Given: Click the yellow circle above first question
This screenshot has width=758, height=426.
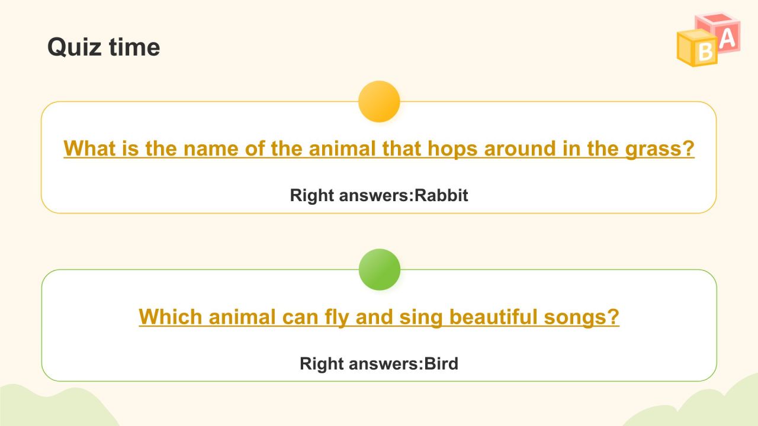Looking at the screenshot, I should click(379, 102).
